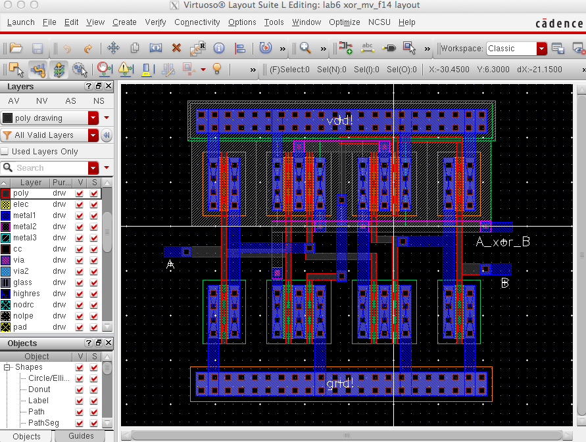Image resolution: width=586 pixels, height=442 pixels.
Task: Open the Tools menu
Action: coord(274,22)
